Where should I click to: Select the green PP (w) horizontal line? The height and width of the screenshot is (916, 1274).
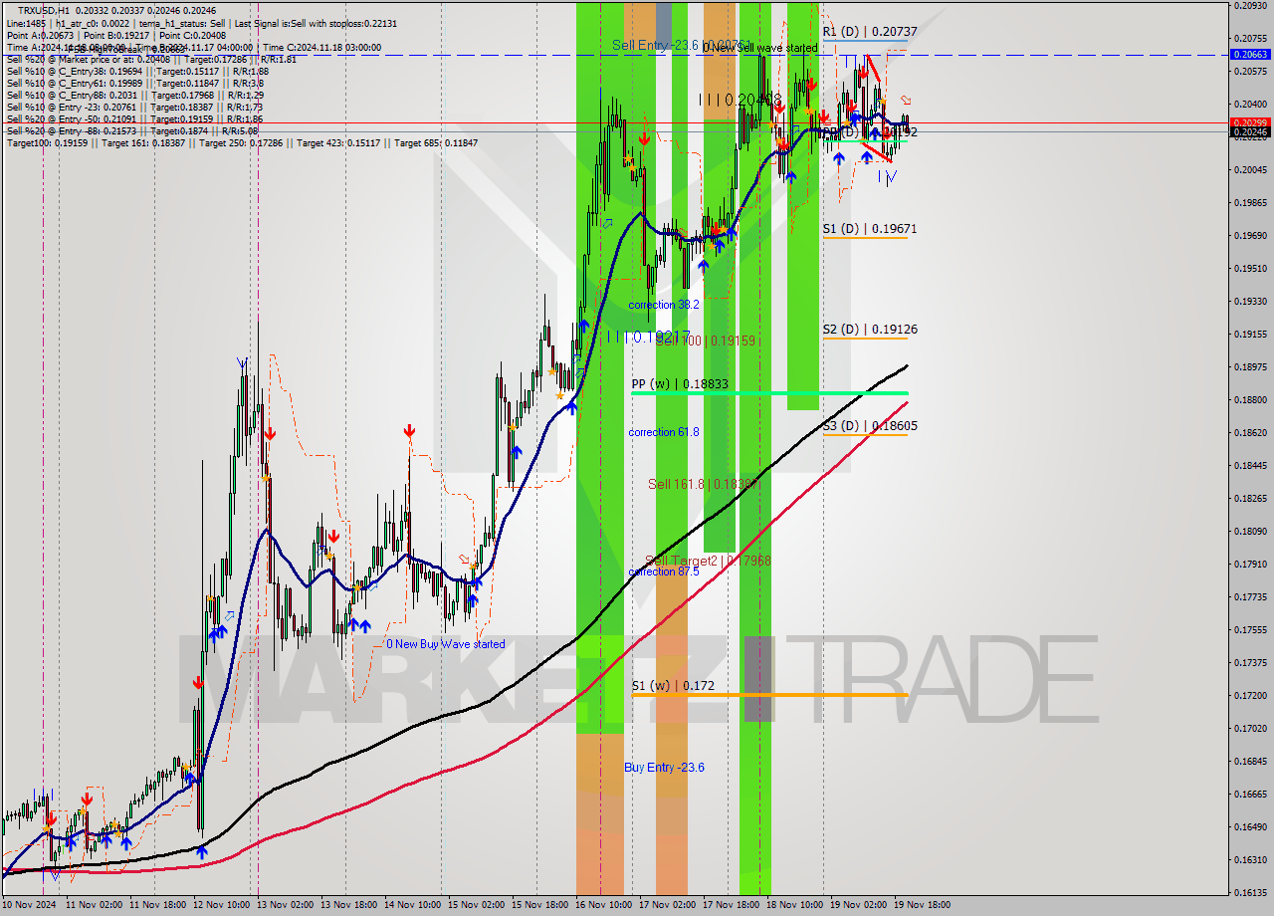(768, 393)
